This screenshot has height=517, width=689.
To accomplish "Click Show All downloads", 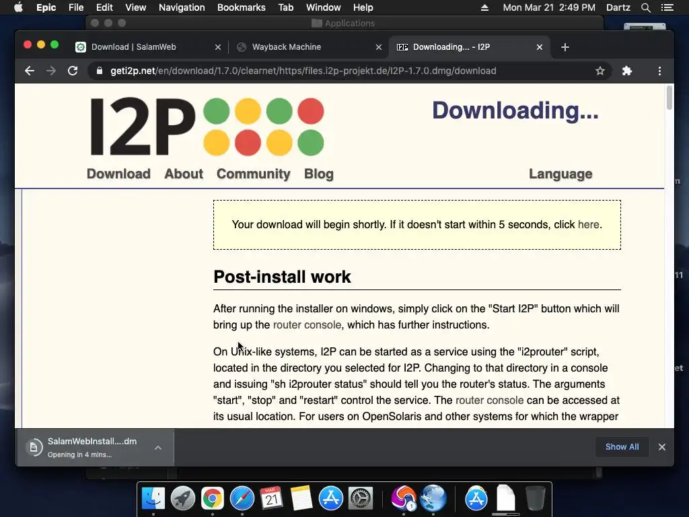I will [622, 447].
